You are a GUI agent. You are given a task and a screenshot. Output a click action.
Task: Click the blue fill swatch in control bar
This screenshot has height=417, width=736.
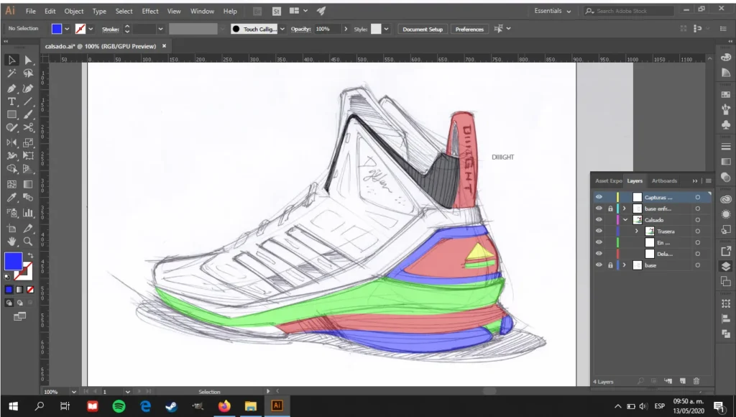(57, 29)
